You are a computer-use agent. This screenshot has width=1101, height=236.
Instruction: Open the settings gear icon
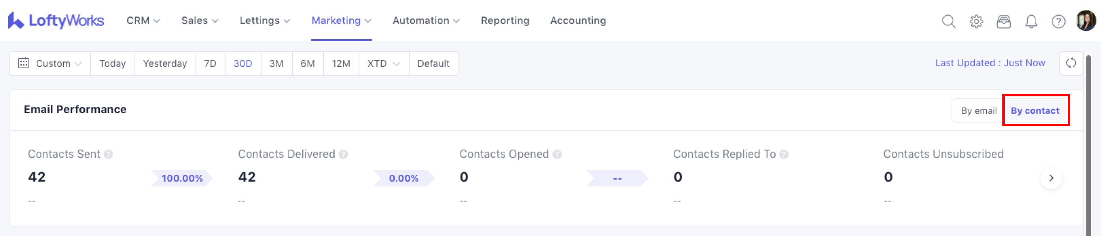click(976, 21)
